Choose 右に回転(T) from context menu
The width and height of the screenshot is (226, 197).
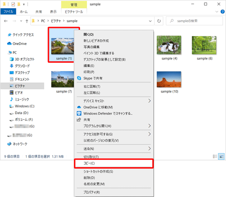[114, 87]
